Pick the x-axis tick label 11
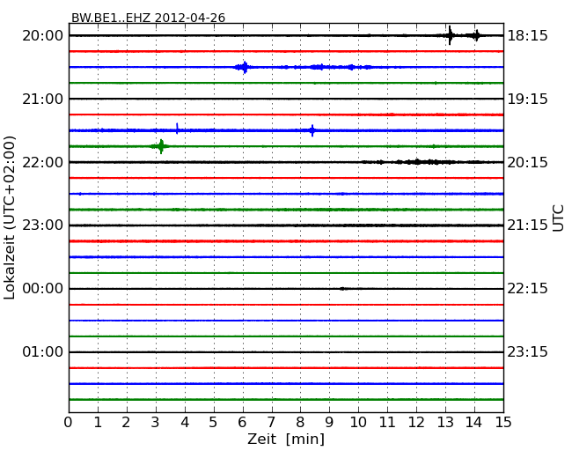The width and height of the screenshot is (572, 458). (x=387, y=422)
